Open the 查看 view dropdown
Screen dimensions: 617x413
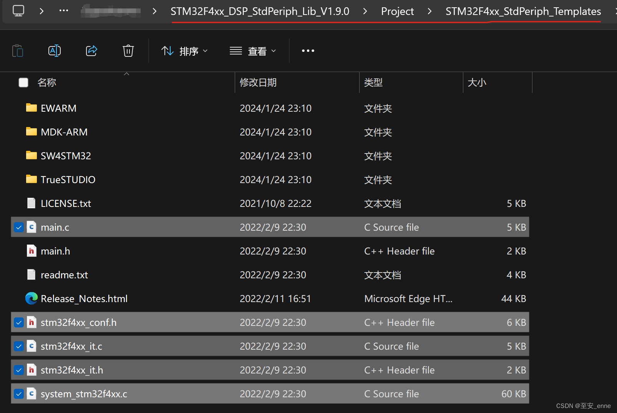258,50
